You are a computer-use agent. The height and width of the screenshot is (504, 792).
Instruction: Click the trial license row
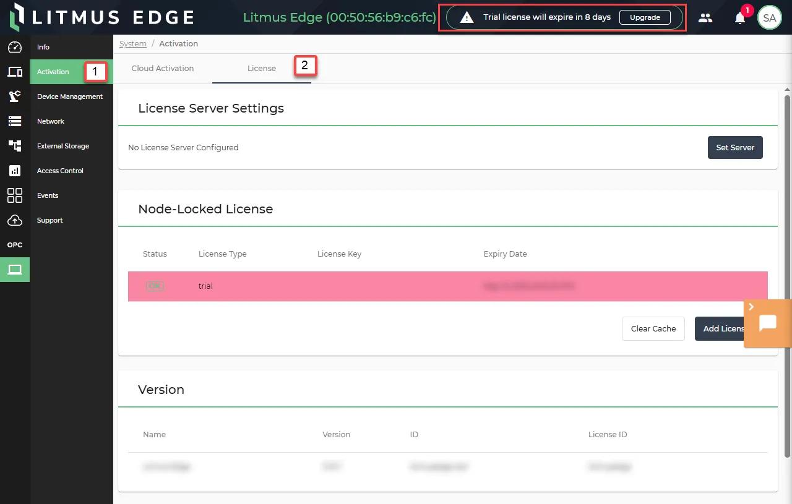[x=448, y=286]
